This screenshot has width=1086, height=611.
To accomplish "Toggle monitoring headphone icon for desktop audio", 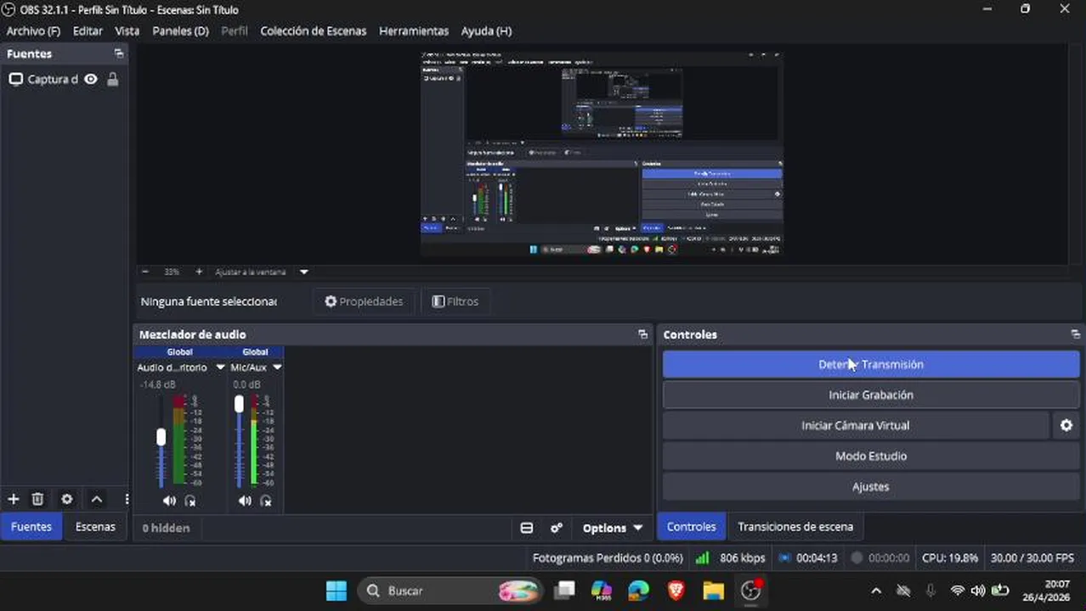I will [190, 501].
